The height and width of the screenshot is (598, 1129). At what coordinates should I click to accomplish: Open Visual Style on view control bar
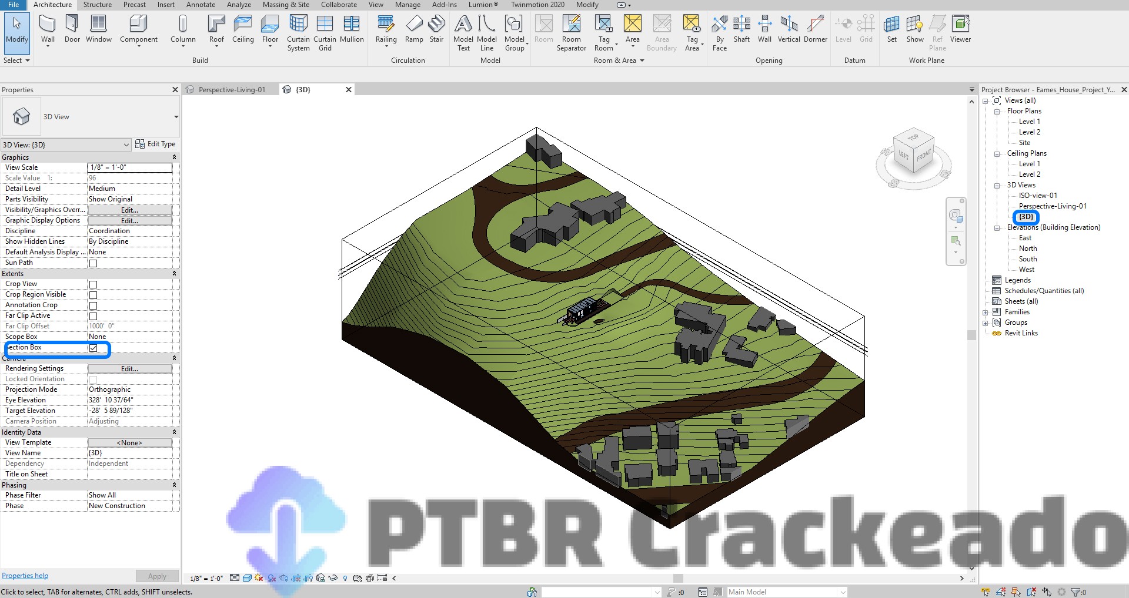point(248,578)
